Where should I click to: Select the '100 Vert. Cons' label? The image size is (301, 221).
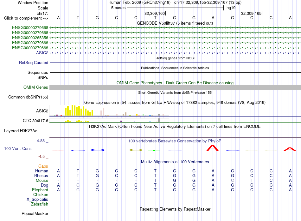pos(18,148)
